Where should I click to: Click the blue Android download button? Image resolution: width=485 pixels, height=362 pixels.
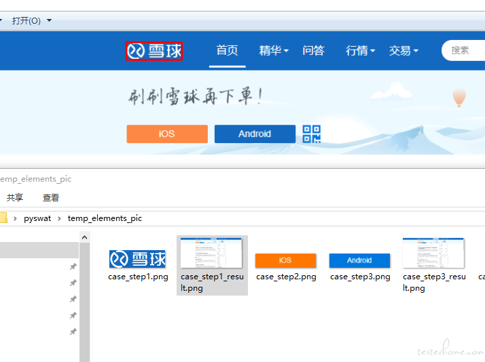(x=255, y=134)
